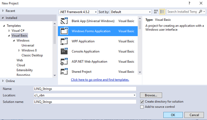Open the Location path dropdown arrow
207x120 pixels.
coord(134,95)
